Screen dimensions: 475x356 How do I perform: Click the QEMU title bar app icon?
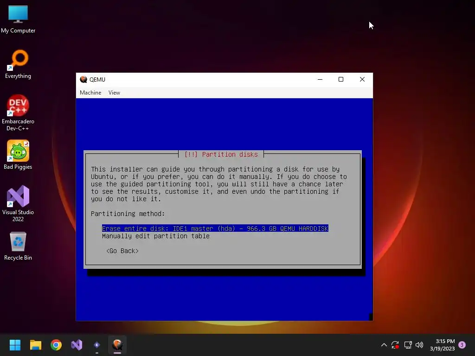[x=83, y=79]
